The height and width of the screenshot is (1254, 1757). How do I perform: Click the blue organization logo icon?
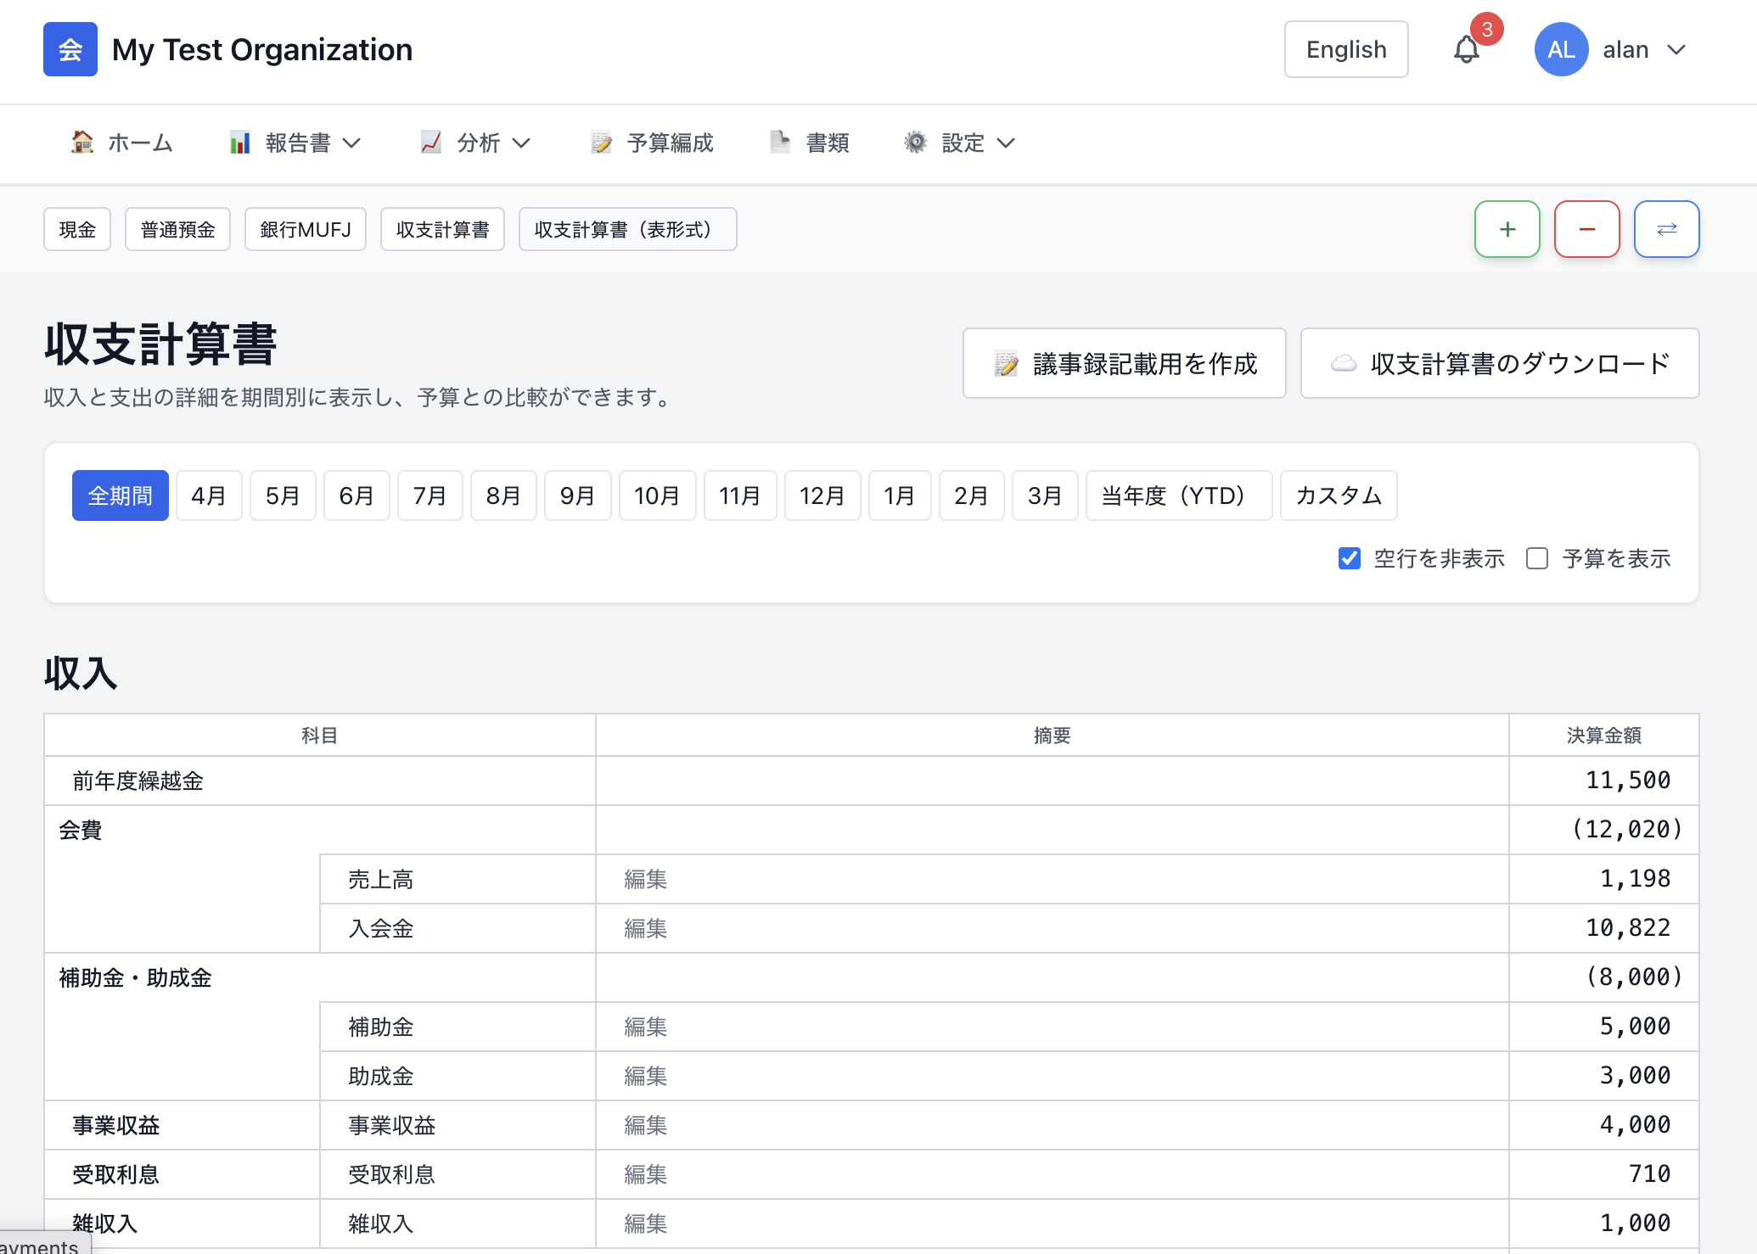pyautogui.click(x=70, y=49)
